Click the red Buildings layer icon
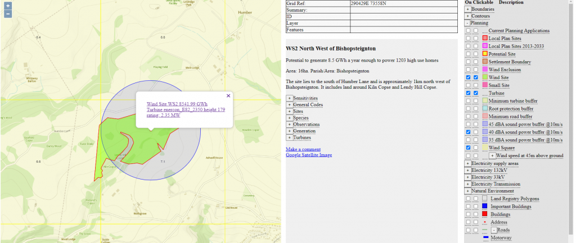Screen dimensions: 576x243 tap(485, 214)
